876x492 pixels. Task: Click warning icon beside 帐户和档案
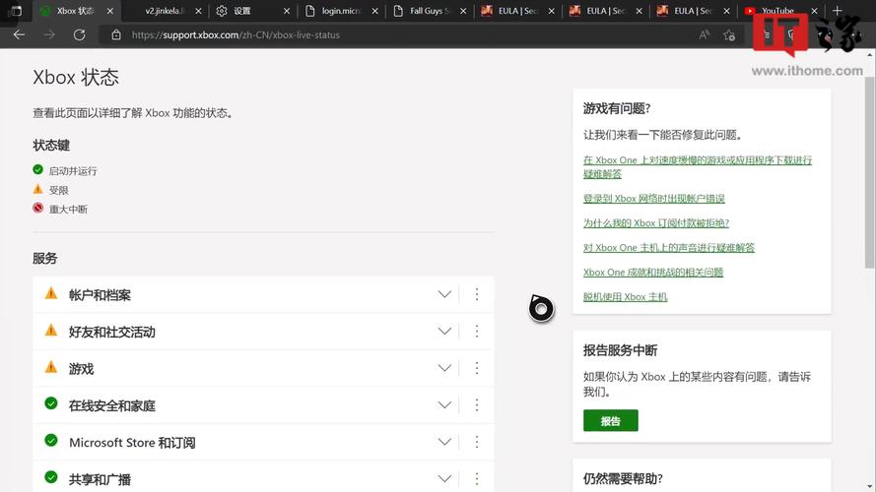tap(51, 293)
